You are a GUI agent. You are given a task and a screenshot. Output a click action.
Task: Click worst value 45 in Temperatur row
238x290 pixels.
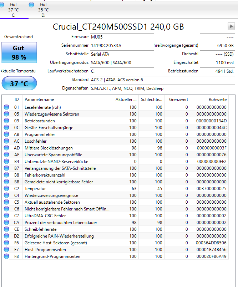pyautogui.click(x=160, y=189)
